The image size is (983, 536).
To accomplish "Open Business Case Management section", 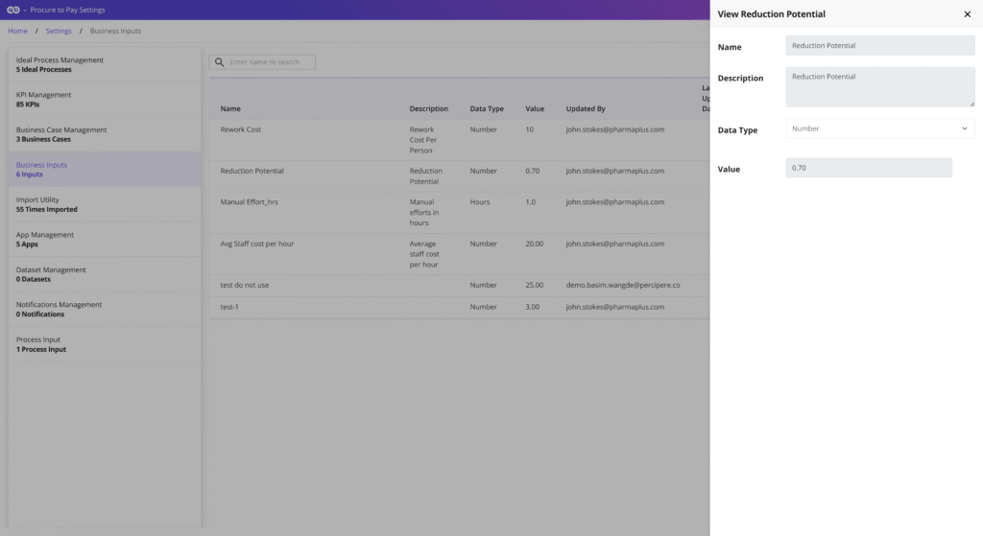I will tap(104, 134).
